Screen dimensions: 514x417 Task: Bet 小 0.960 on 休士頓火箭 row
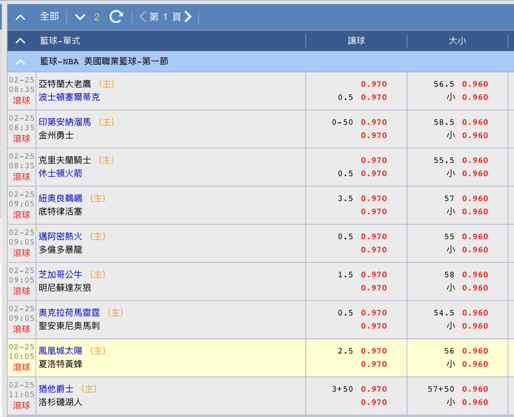coord(475,174)
